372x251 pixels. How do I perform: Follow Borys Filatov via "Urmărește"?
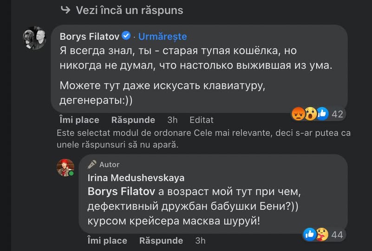(x=163, y=36)
